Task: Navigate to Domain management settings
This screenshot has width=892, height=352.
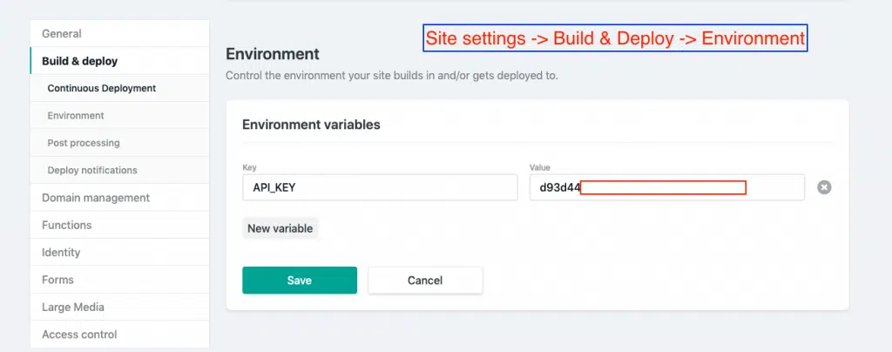Action: (x=96, y=198)
